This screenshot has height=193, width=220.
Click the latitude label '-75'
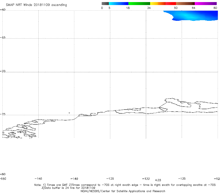(x=3, y=114)
